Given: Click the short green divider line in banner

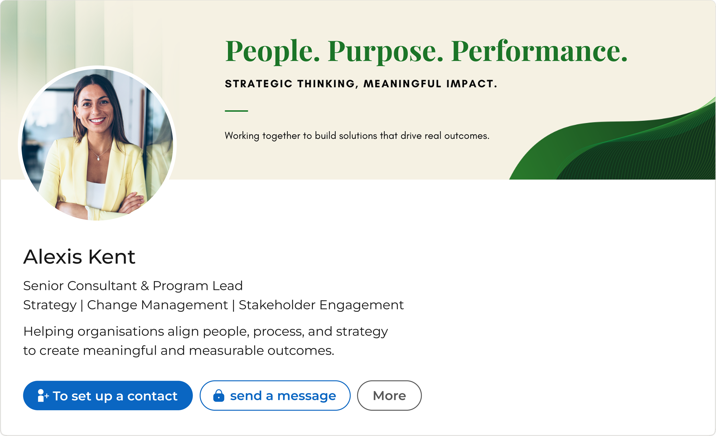Looking at the screenshot, I should (x=236, y=111).
